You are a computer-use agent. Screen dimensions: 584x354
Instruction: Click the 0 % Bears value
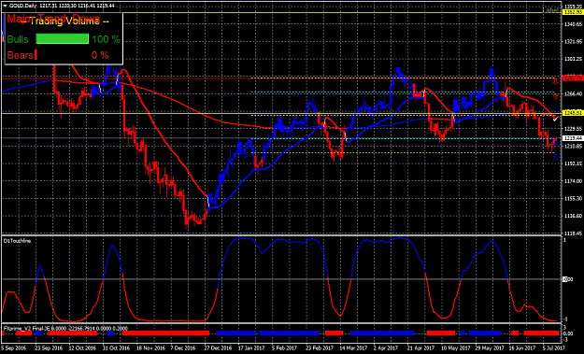click(x=100, y=55)
